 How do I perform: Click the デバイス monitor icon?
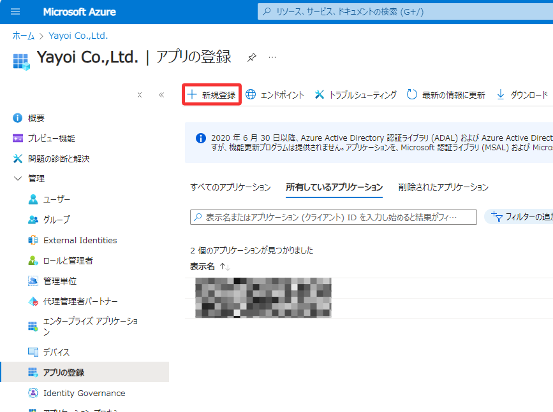pyautogui.click(x=33, y=352)
